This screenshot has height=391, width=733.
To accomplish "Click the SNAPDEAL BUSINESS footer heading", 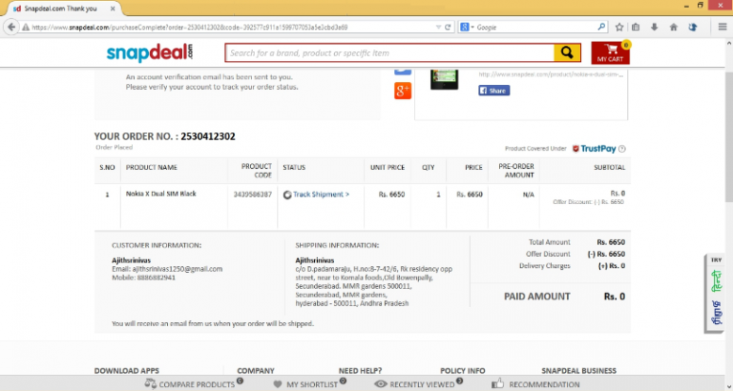I will (578, 370).
